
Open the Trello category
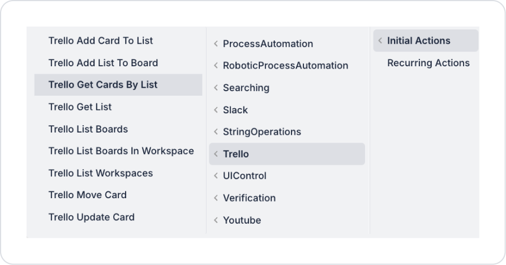coord(235,154)
